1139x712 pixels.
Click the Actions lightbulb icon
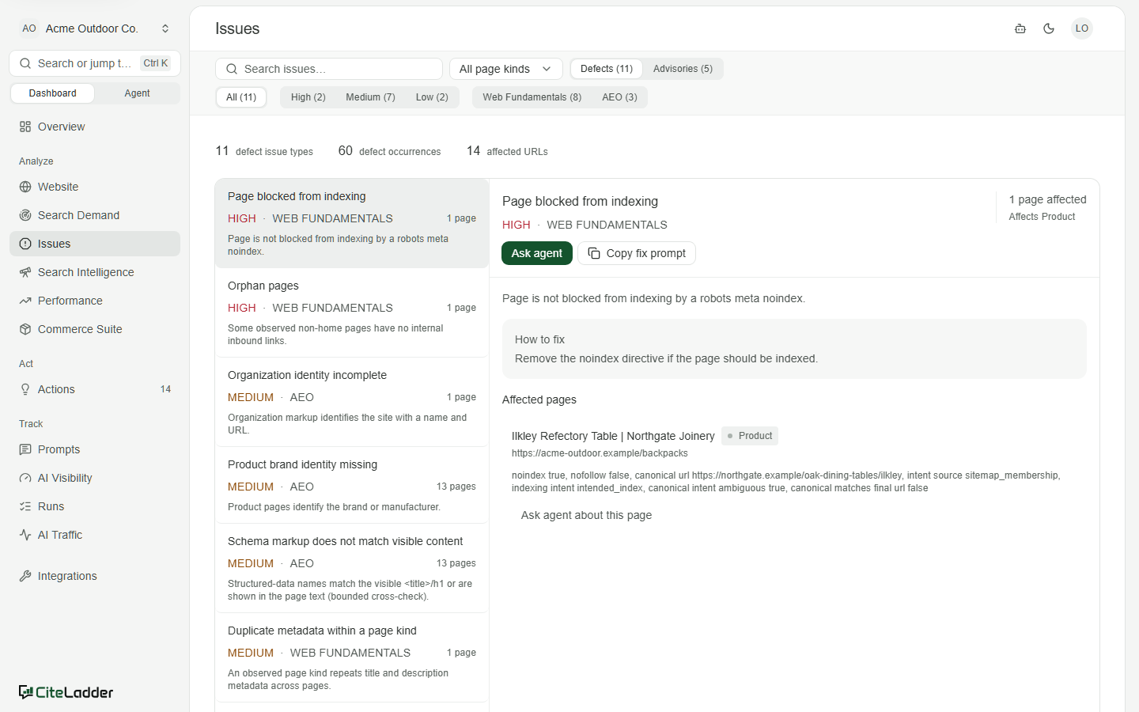[x=25, y=389]
